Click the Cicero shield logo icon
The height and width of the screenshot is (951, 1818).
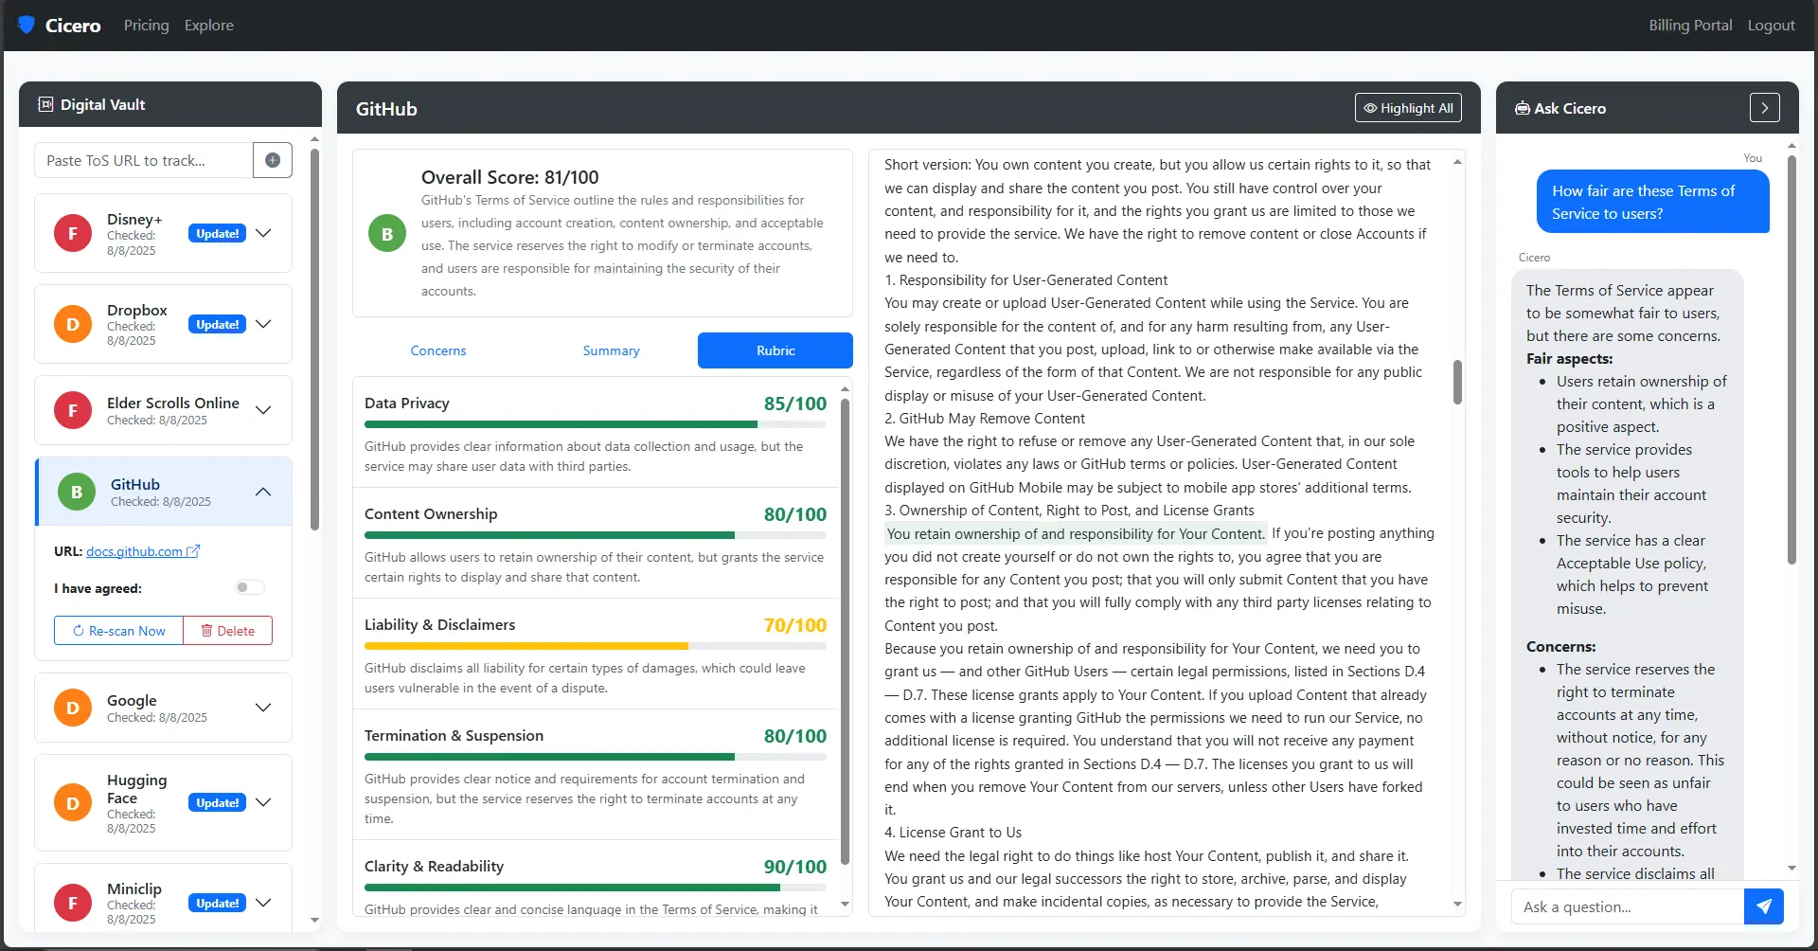[x=27, y=25]
